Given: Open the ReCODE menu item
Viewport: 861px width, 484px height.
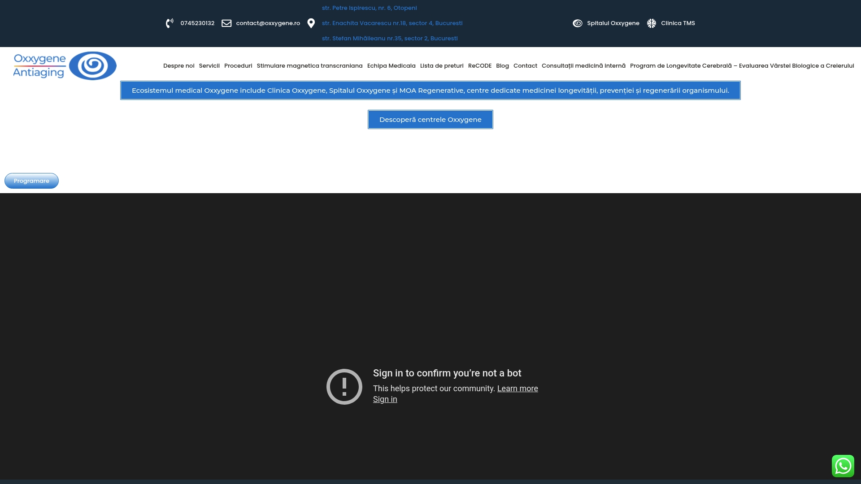Looking at the screenshot, I should point(480,66).
